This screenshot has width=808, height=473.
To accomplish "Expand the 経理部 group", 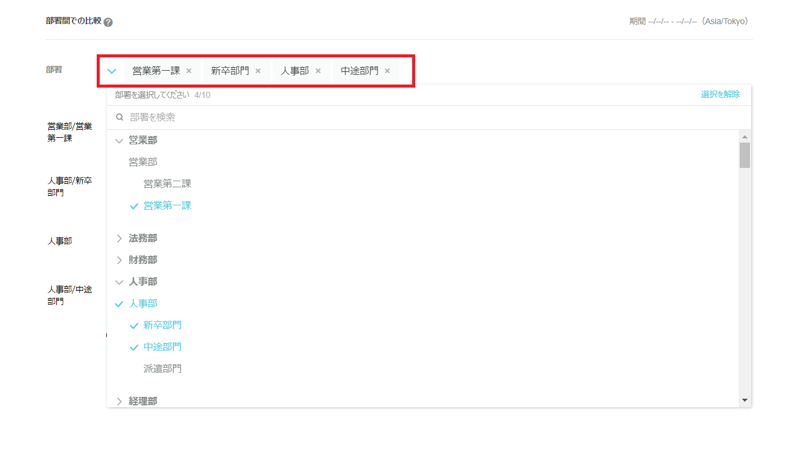I will coord(119,401).
